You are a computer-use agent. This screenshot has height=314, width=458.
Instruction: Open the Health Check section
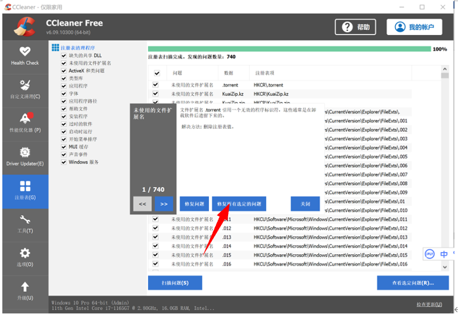[25, 56]
